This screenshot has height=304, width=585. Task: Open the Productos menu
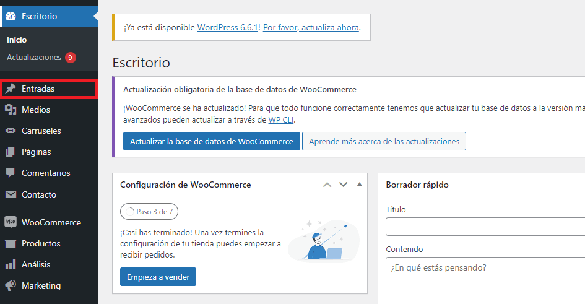(x=50, y=243)
